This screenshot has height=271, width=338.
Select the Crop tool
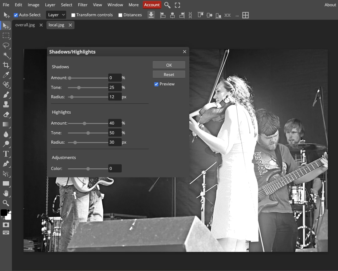coord(6,65)
